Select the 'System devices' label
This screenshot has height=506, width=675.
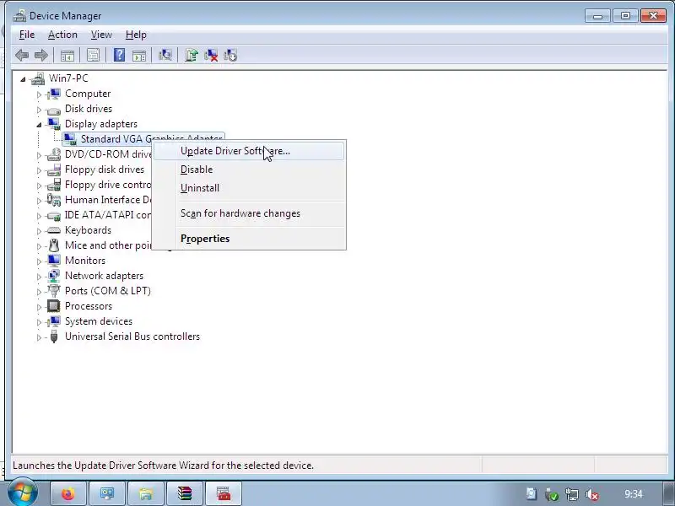pyautogui.click(x=99, y=321)
